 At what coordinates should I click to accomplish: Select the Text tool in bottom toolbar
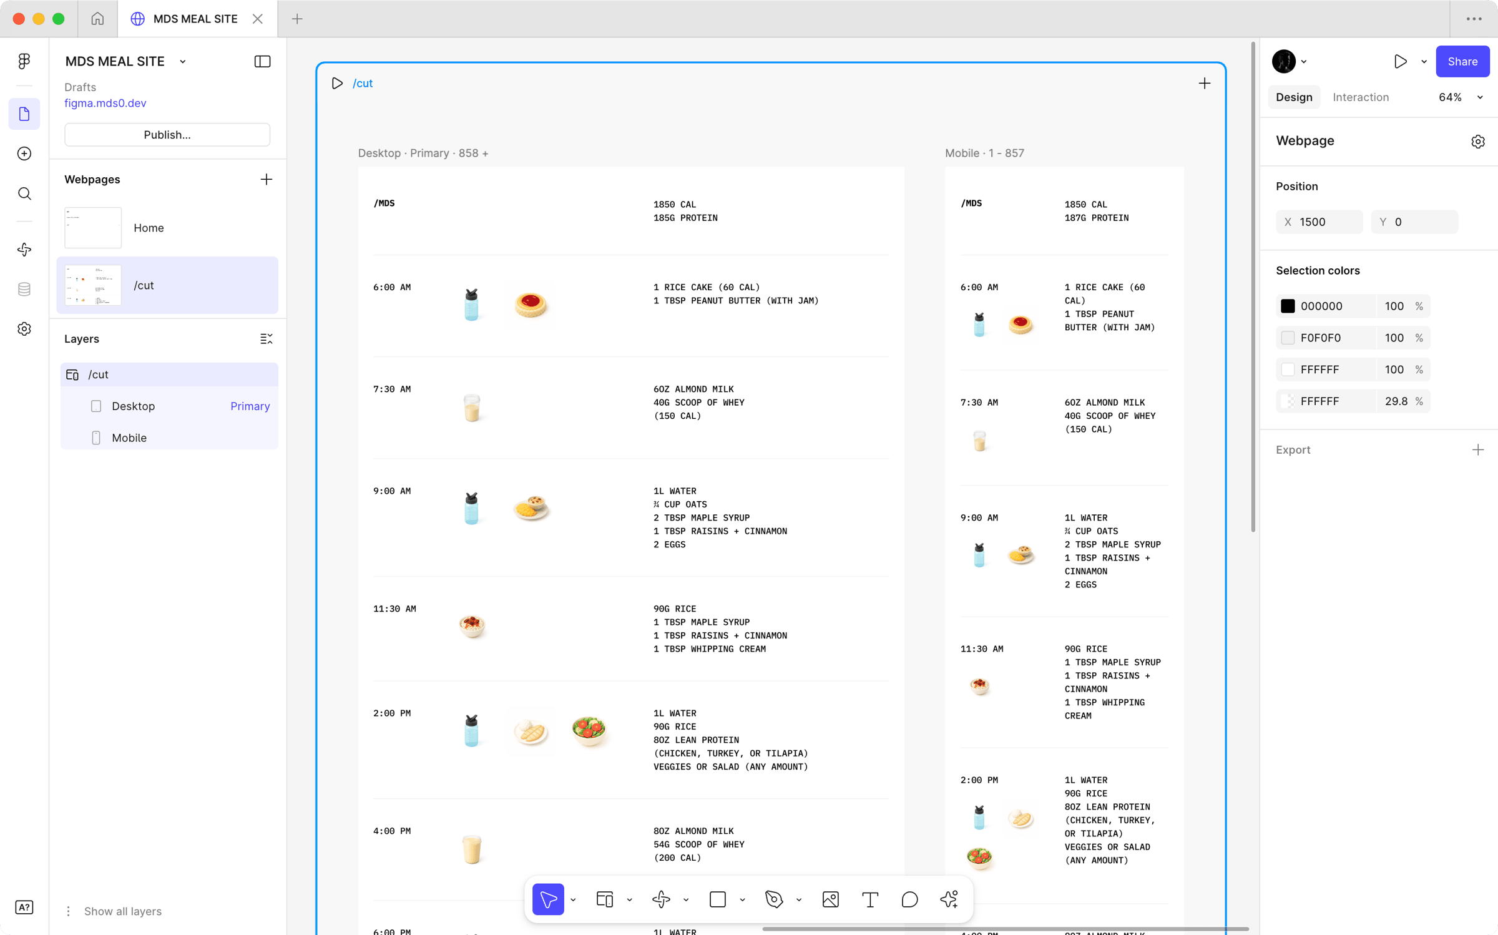[x=870, y=899]
